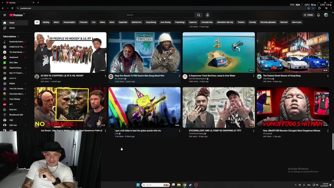334x188 pixels.
Task: Open the YouTube account avatar menu
Action: (x=326, y=15)
